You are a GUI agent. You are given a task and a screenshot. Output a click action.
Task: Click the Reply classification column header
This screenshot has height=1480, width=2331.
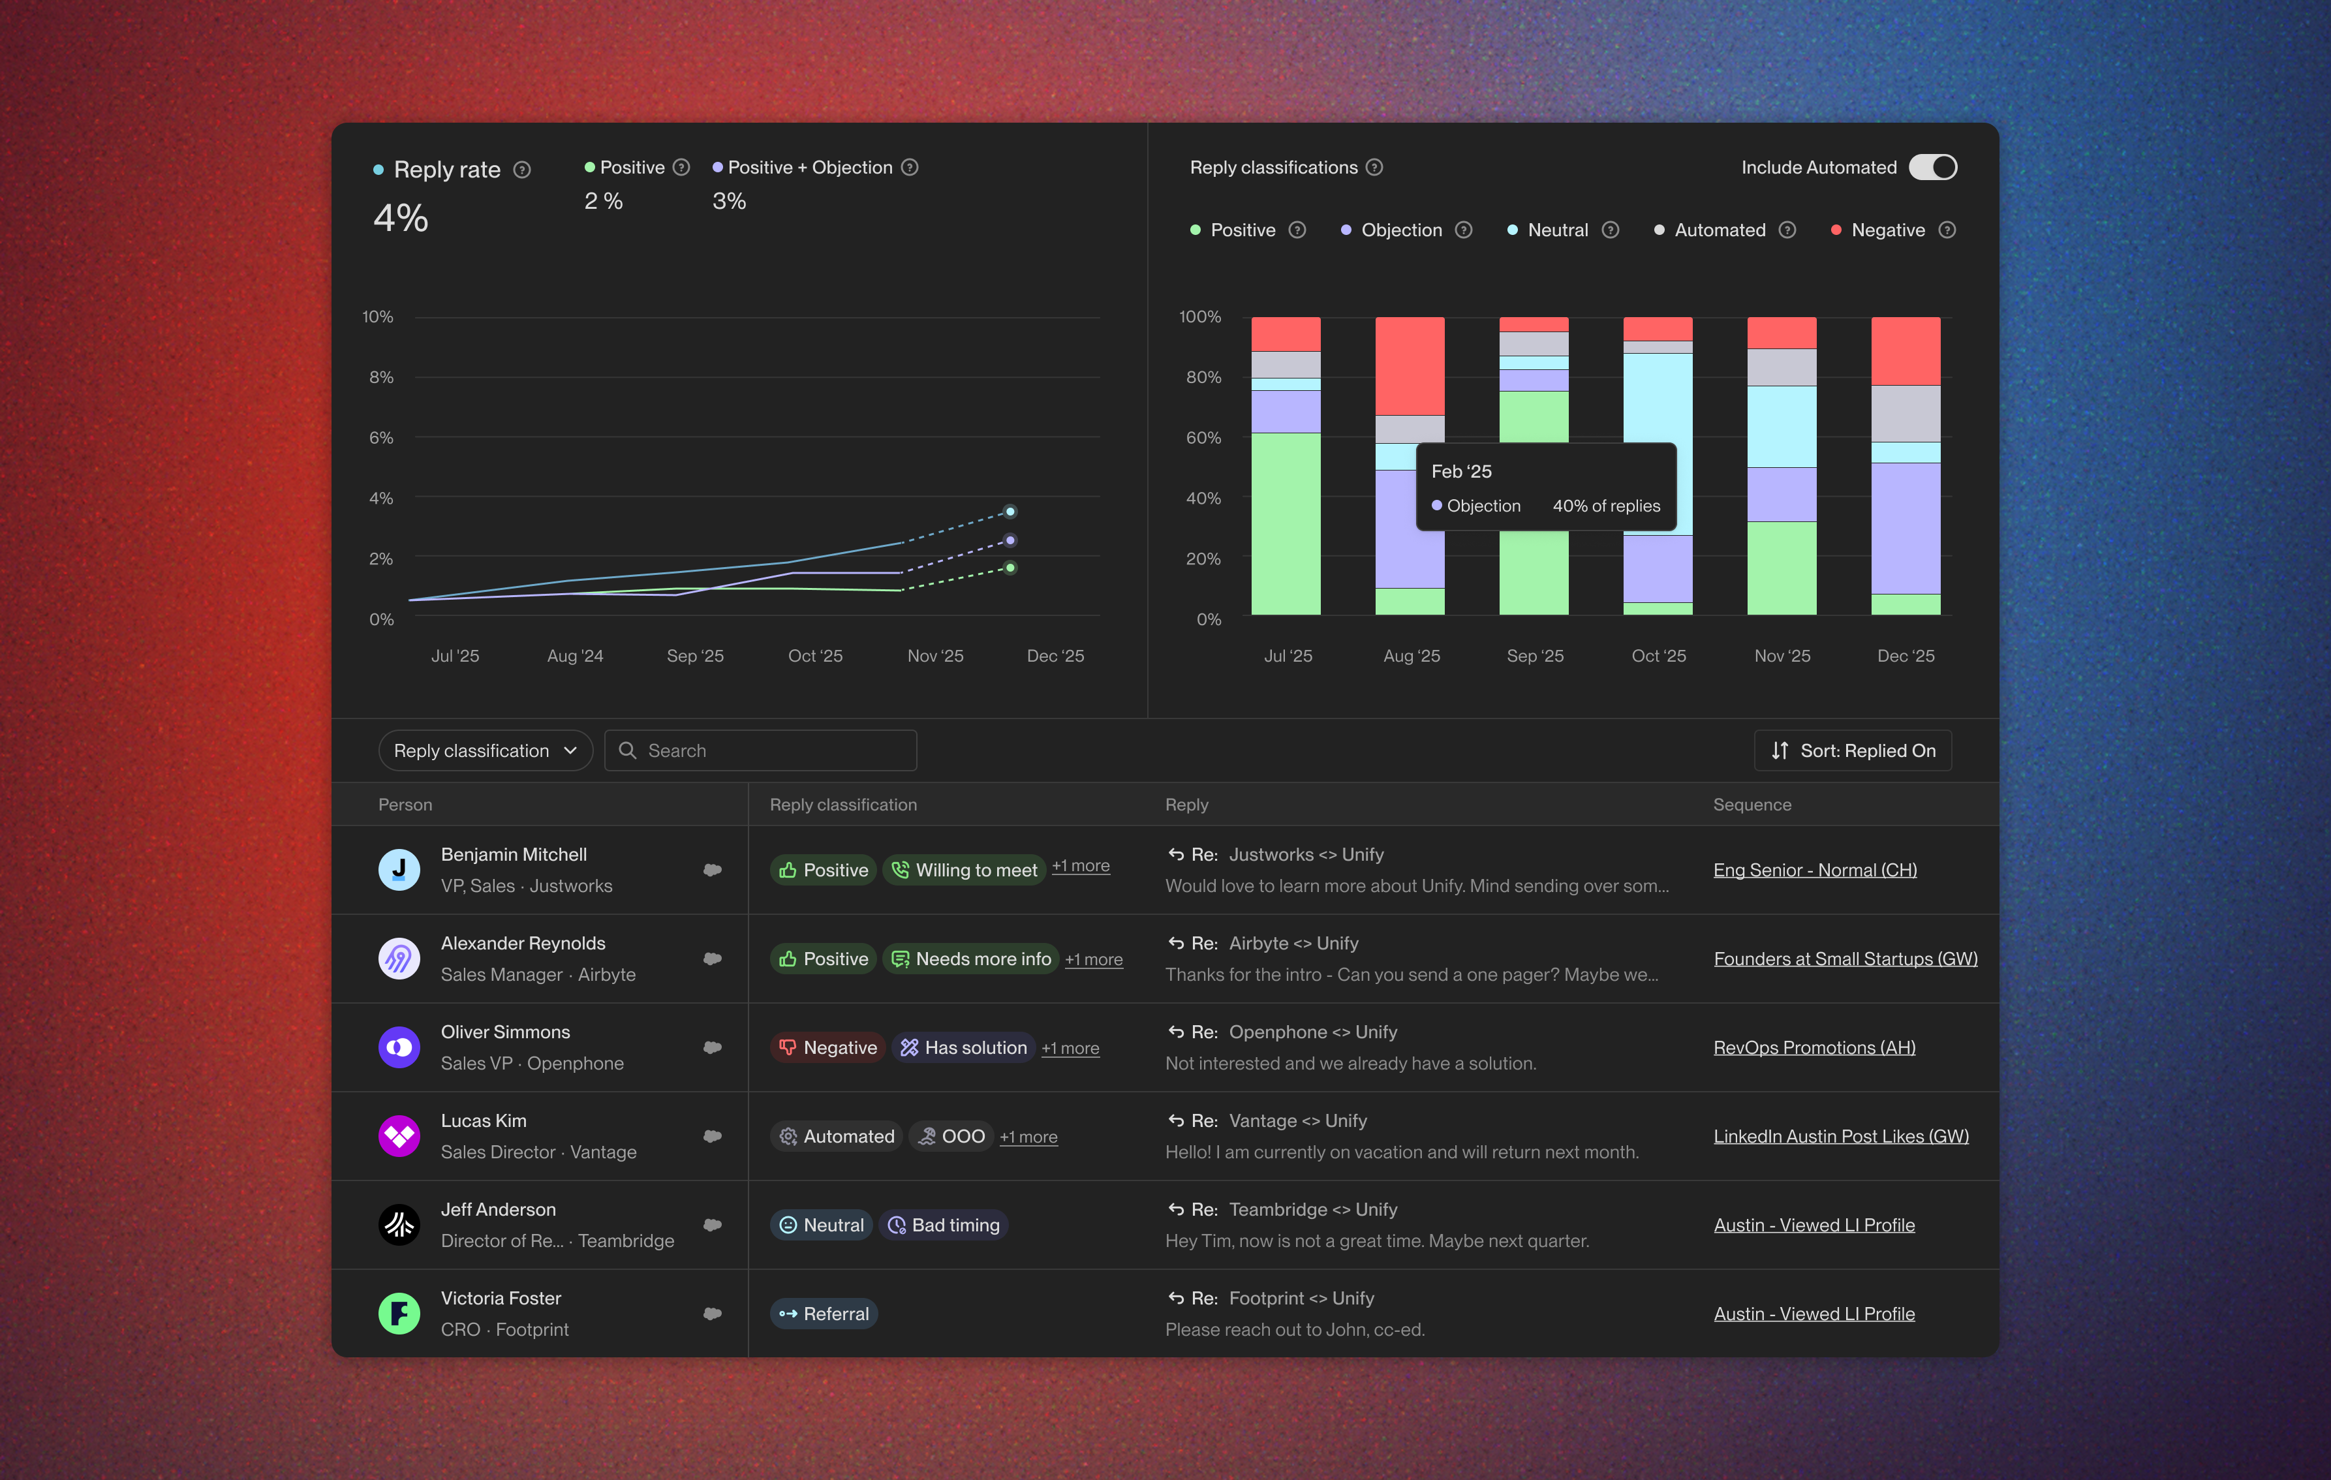[842, 805]
